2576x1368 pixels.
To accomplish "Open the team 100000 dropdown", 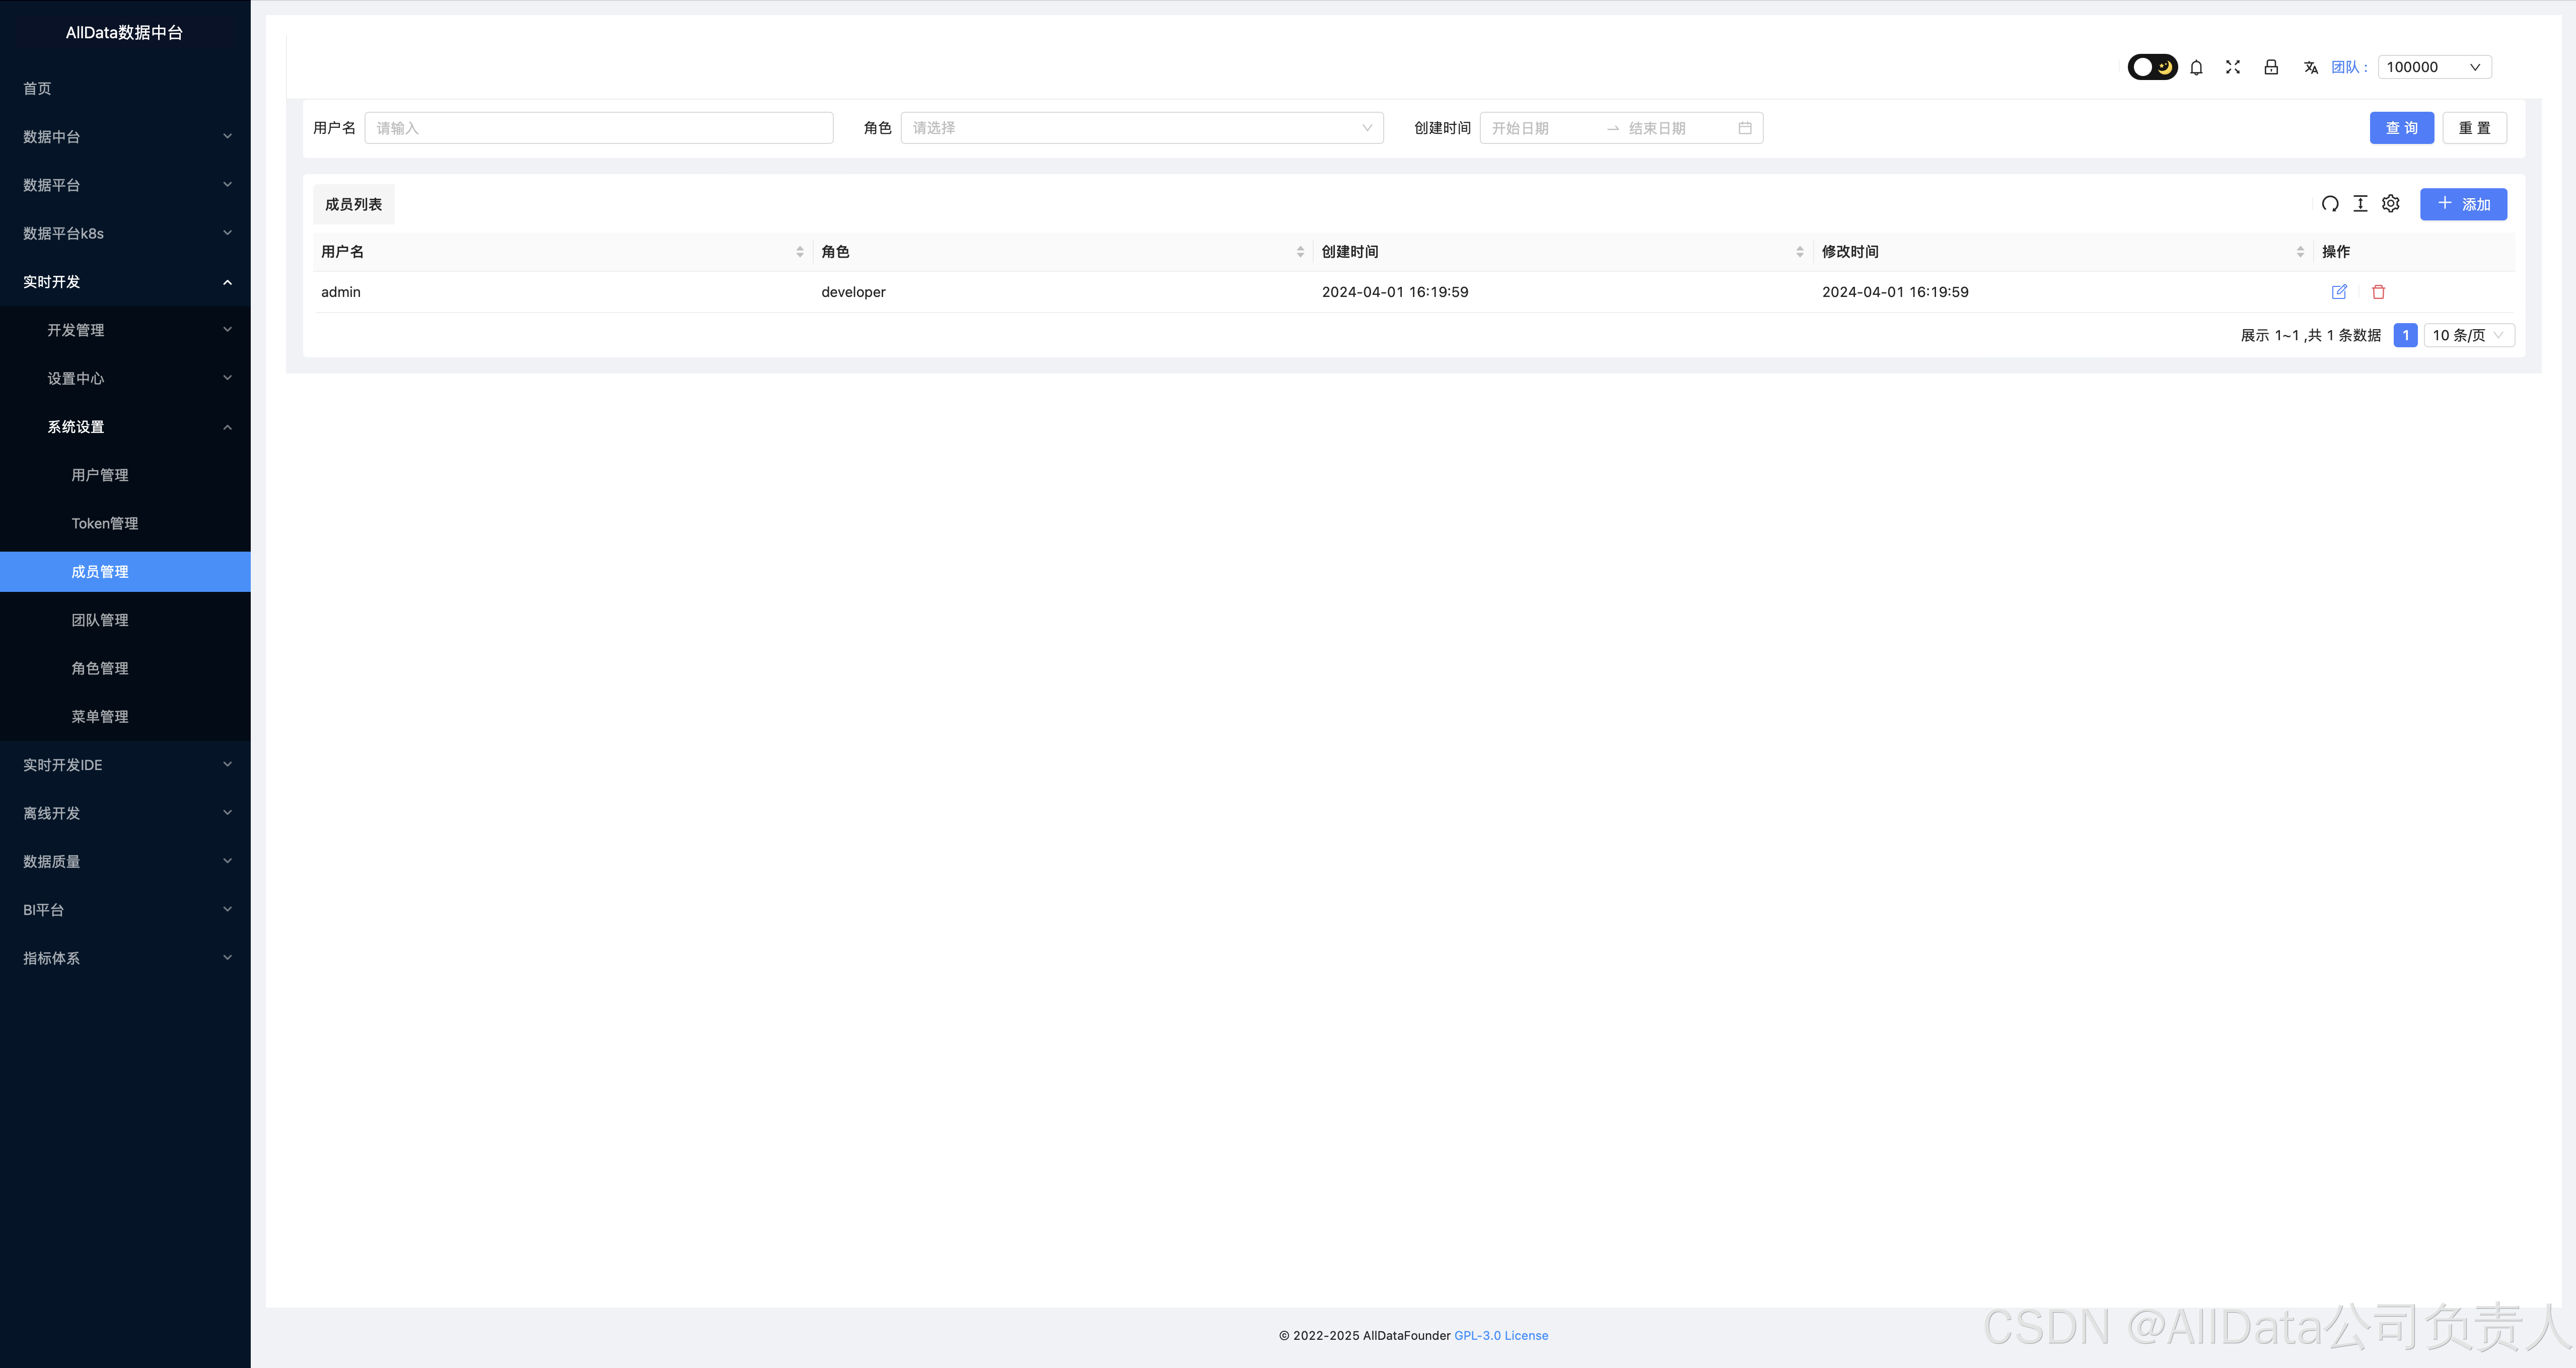I will 2433,67.
